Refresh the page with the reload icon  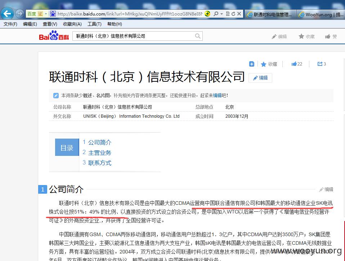click(x=233, y=14)
